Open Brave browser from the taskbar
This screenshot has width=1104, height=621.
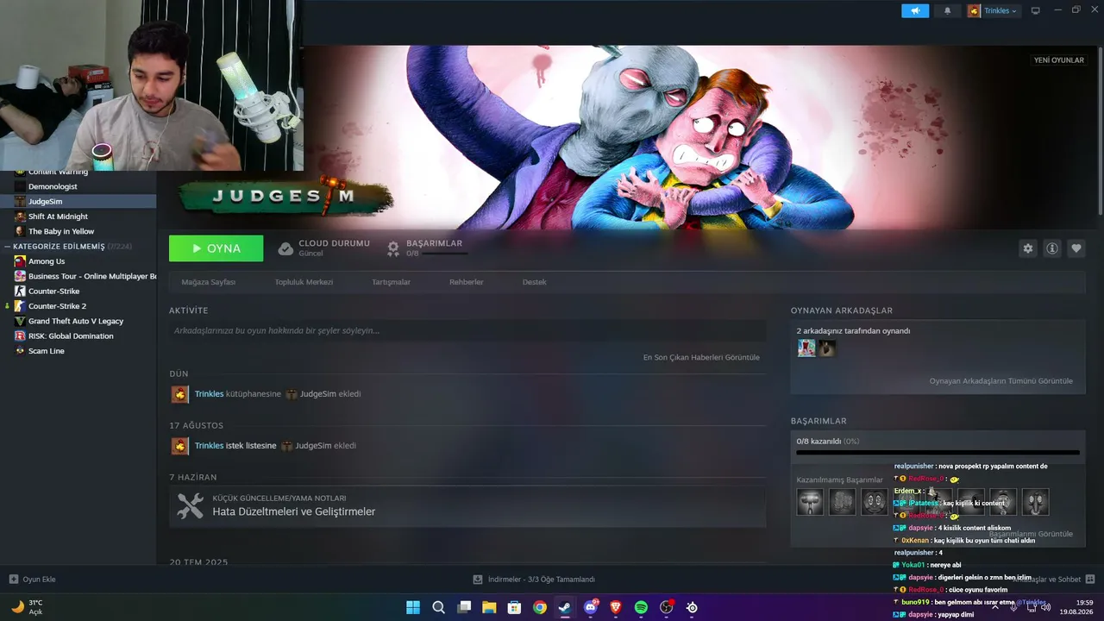616,607
